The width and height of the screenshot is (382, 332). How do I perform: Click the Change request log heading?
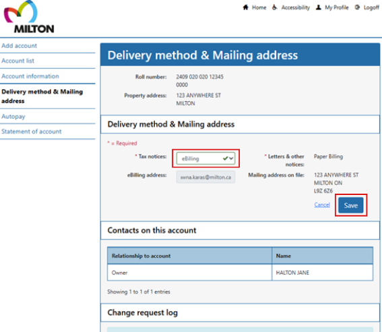click(x=143, y=312)
